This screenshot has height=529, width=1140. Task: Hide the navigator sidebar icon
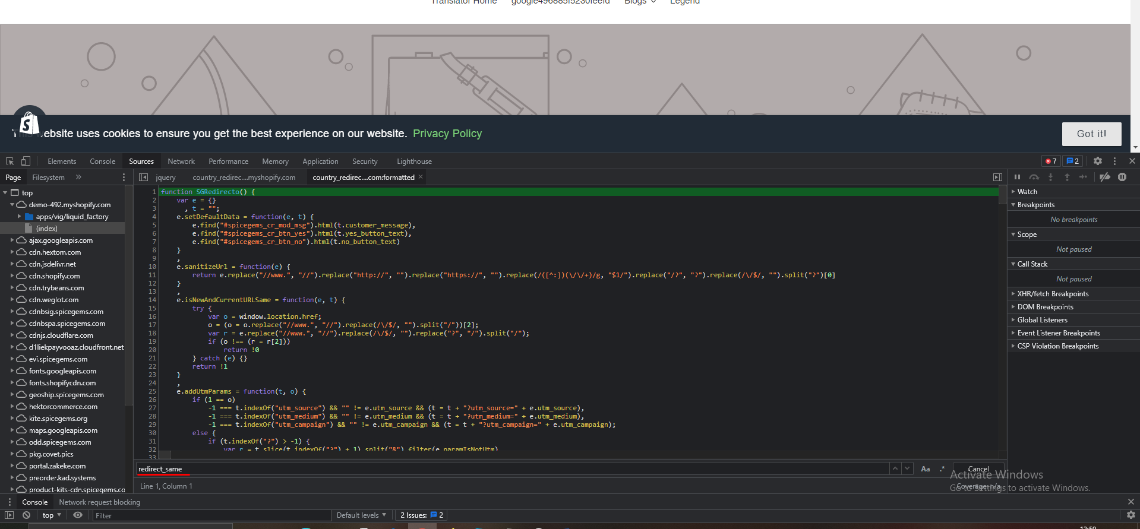pyautogui.click(x=143, y=177)
